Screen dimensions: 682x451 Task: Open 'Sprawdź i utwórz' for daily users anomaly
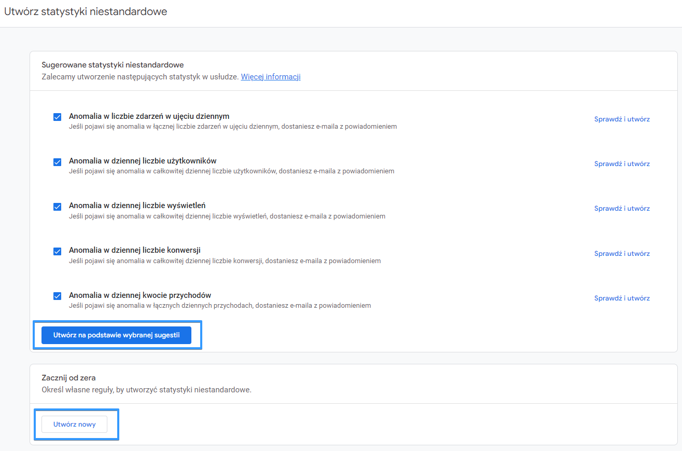point(622,163)
